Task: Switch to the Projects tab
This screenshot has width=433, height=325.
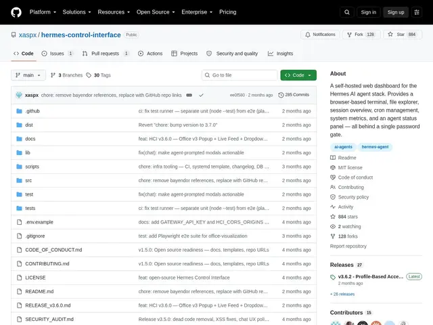Action: pos(185,53)
